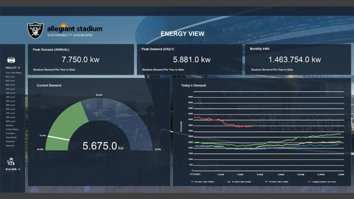
Task: Toggle the red Allegiant Stadium Total Power legend
Action: tap(322, 182)
